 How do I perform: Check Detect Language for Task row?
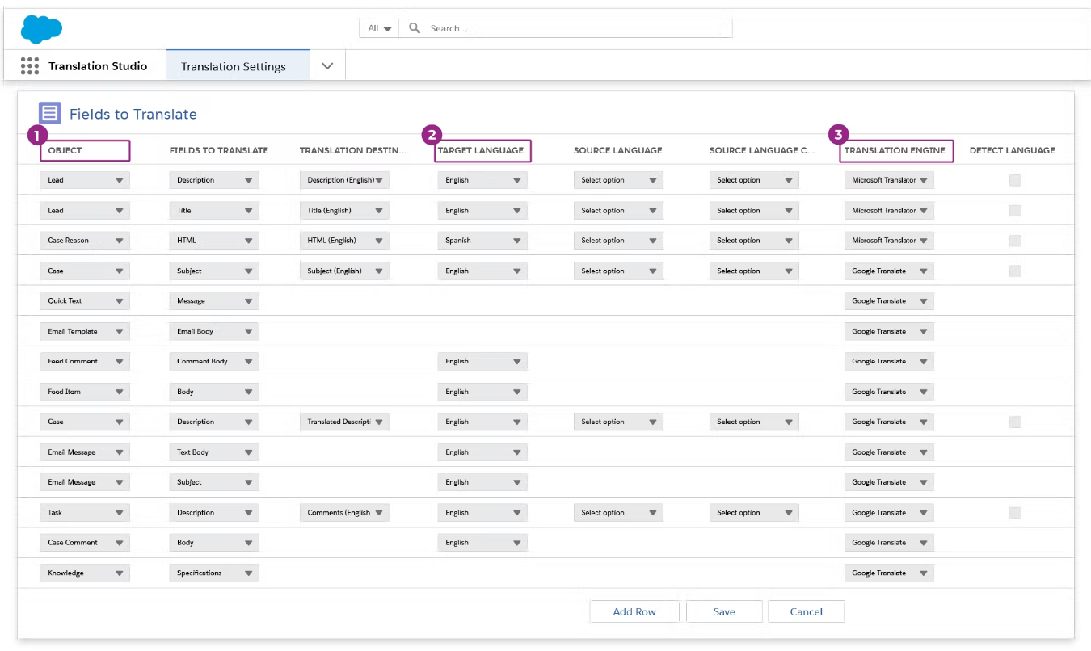pyautogui.click(x=1015, y=513)
